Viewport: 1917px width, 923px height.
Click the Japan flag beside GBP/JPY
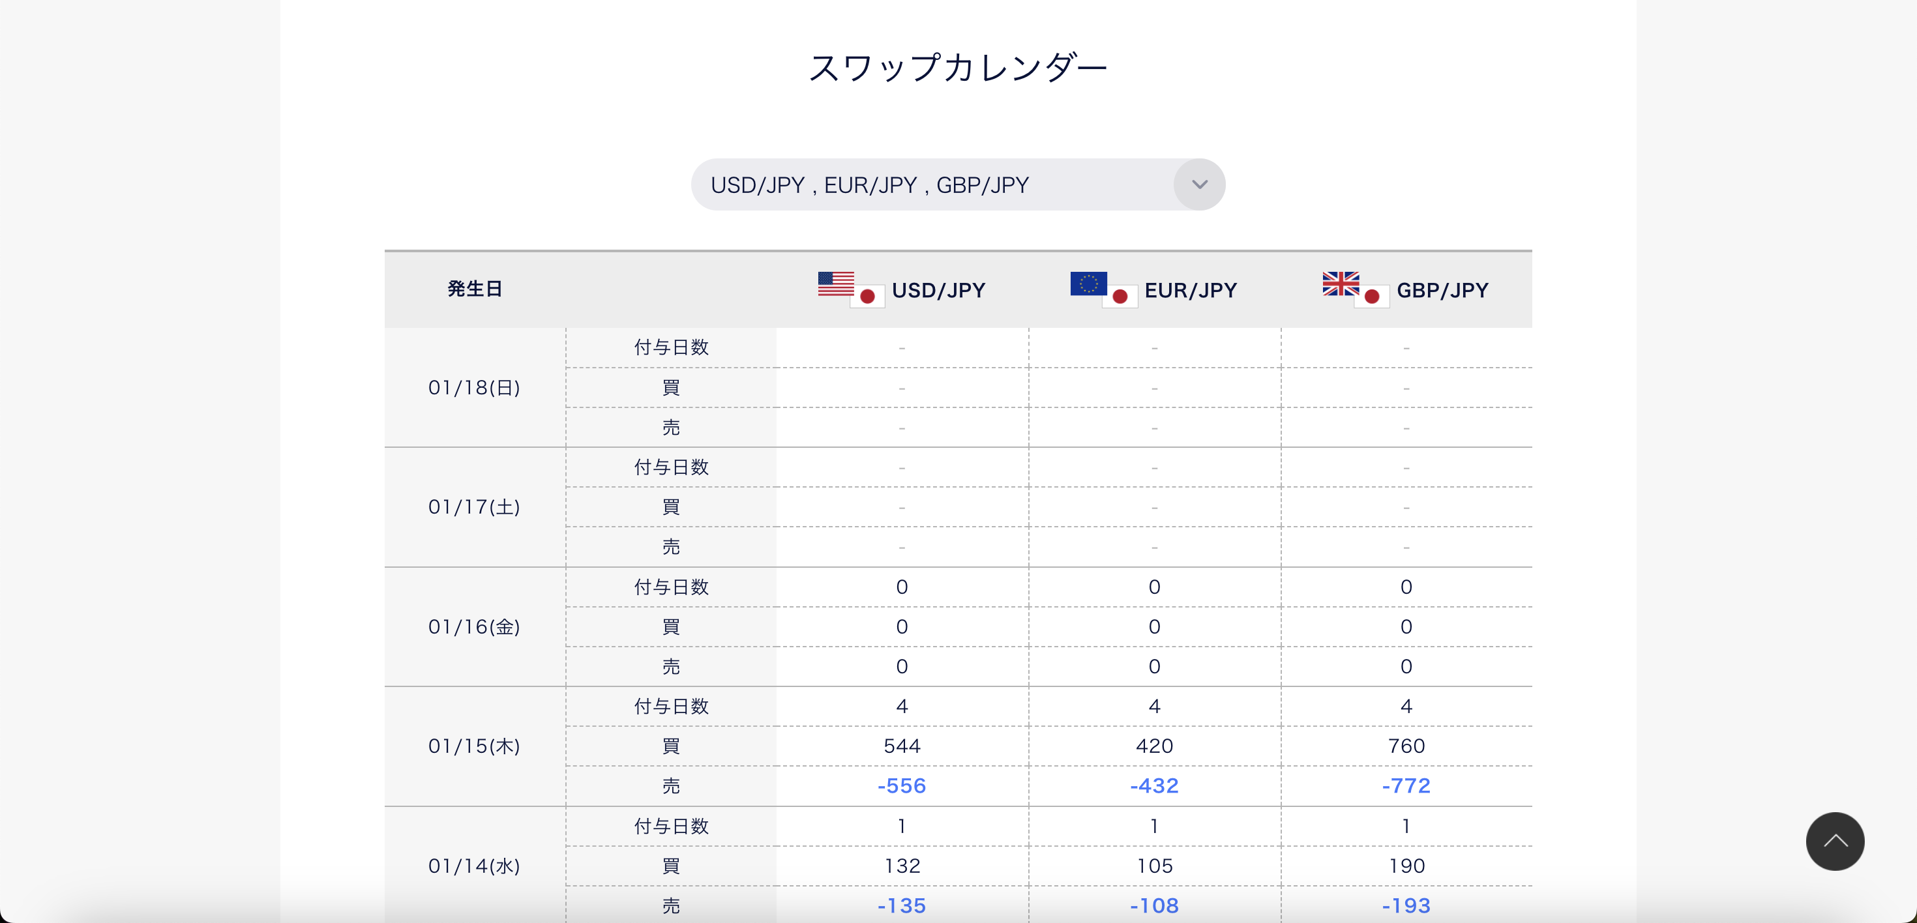click(x=1371, y=296)
